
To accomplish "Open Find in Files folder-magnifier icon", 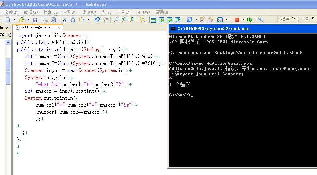I will click(142, 20).
